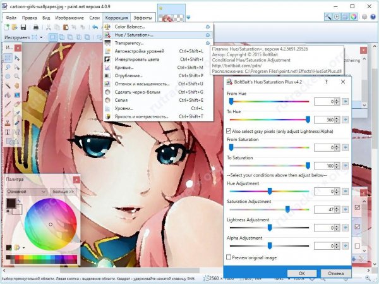This screenshot has width=379, height=284.
Task: Select the Rectangle Select tool
Action: (x=8, y=58)
